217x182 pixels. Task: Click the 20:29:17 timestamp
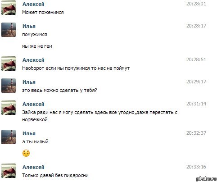click(x=196, y=82)
